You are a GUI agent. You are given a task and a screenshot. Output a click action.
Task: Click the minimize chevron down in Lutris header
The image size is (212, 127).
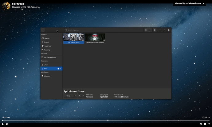pyautogui.click(x=160, y=30)
